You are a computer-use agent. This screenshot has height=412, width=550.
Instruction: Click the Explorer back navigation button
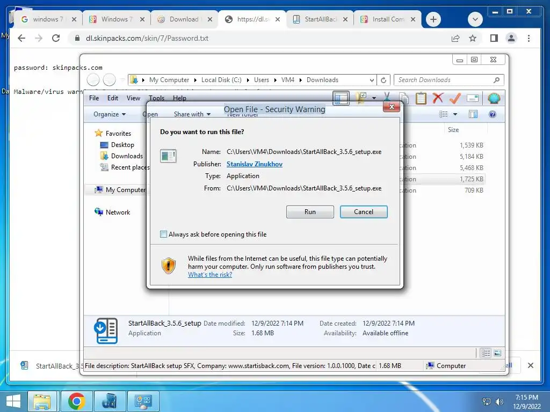pyautogui.click(x=93, y=80)
